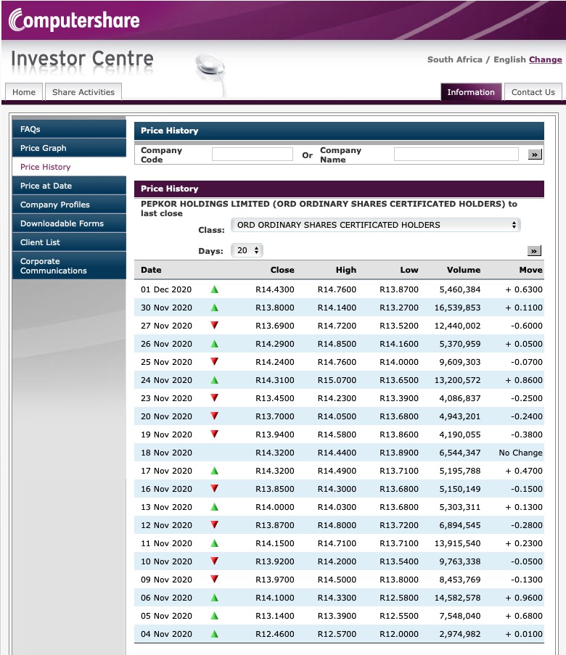Image resolution: width=566 pixels, height=655 pixels.
Task: Switch to the Information tab
Action: coord(471,92)
